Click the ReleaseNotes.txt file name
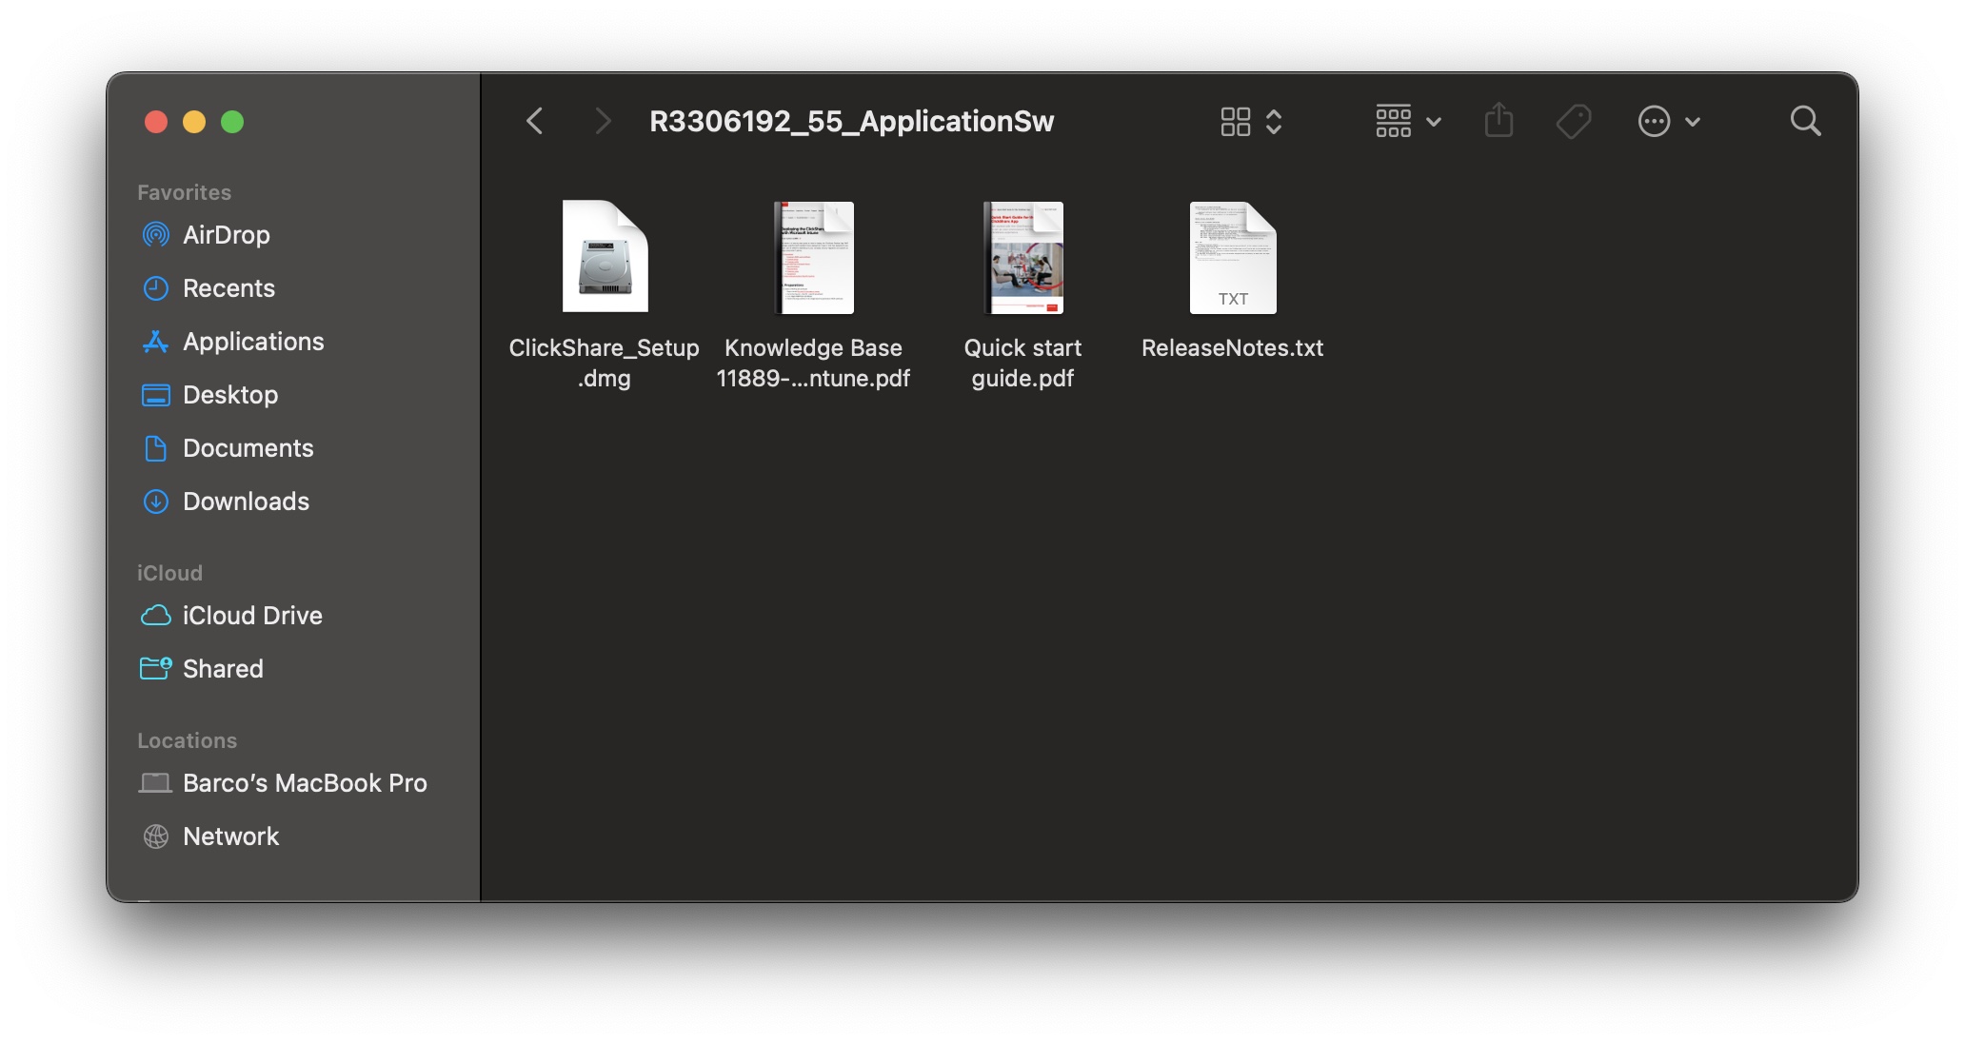 tap(1233, 348)
